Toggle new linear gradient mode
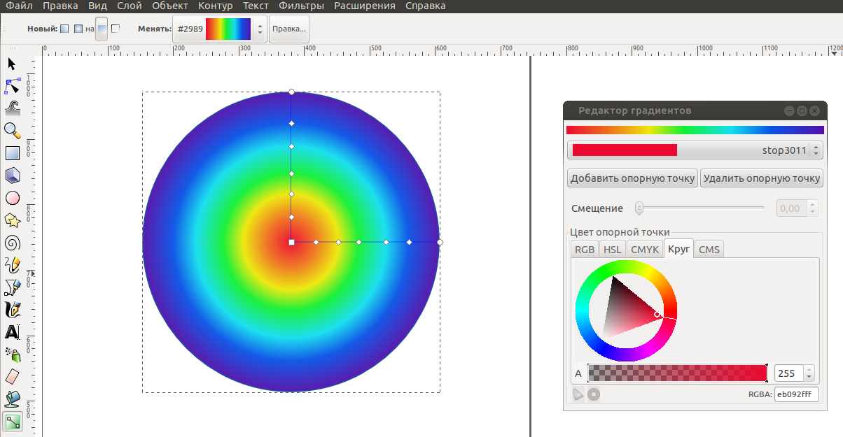This screenshot has height=437, width=843. coord(64,29)
